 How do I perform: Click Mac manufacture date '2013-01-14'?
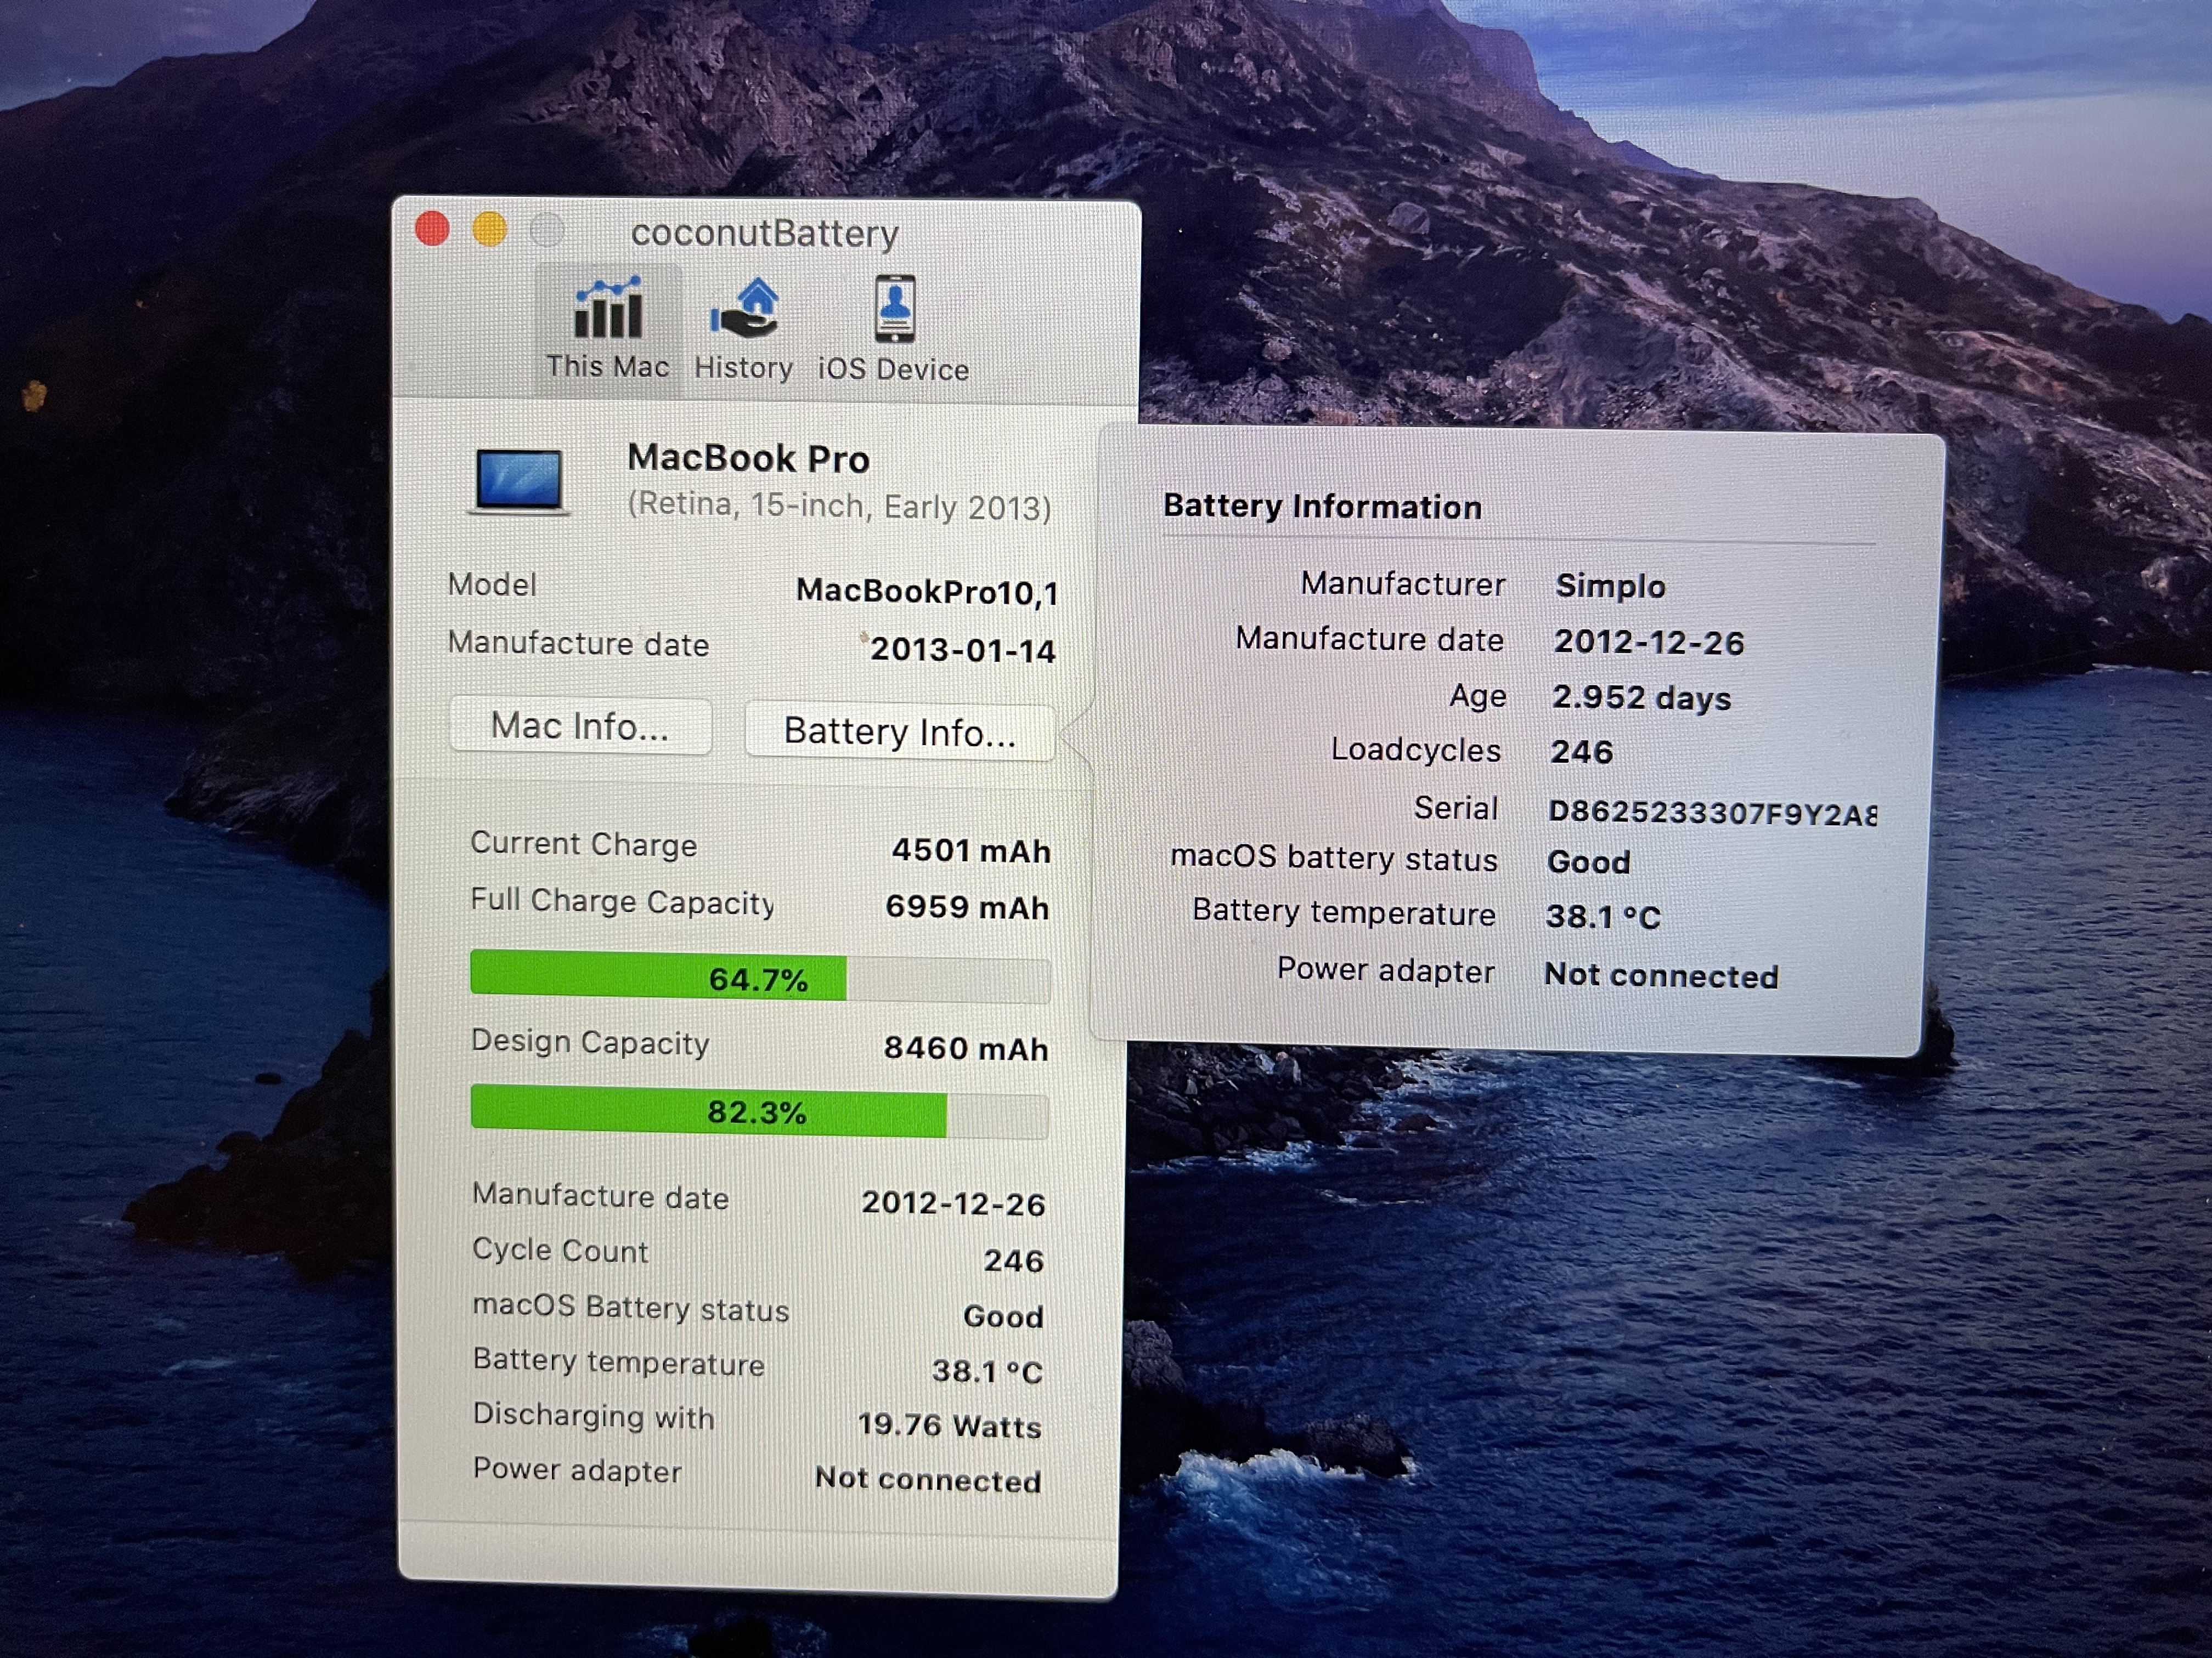point(963,650)
